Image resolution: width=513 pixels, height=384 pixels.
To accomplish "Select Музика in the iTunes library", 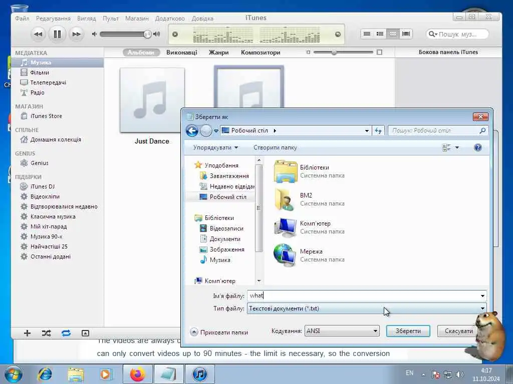I will point(58,62).
